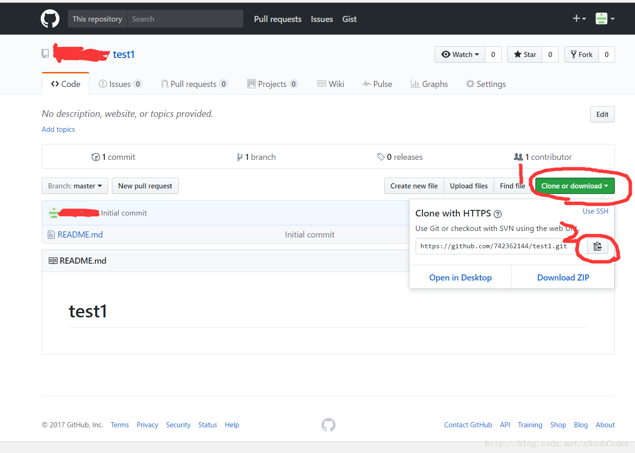View the 1 commit history
The height and width of the screenshot is (453, 635).
click(113, 157)
